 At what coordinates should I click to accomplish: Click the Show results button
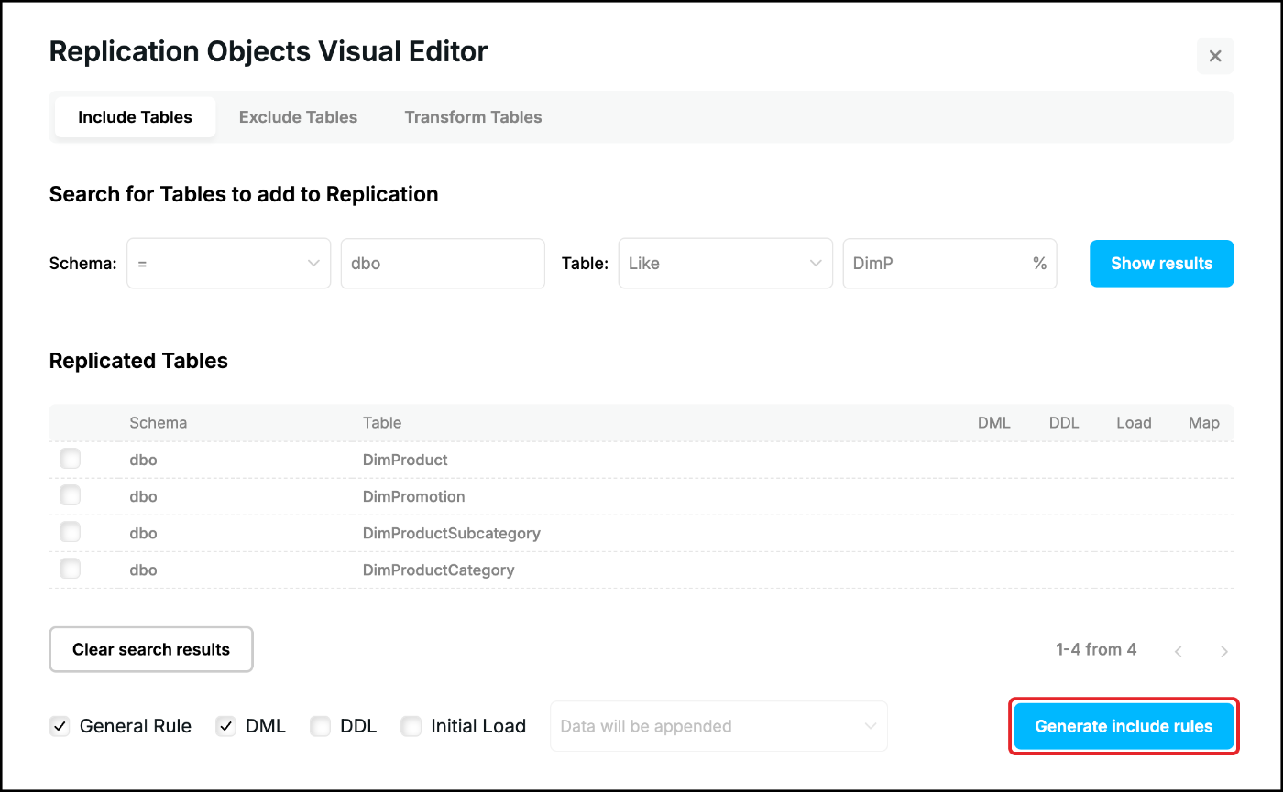pyautogui.click(x=1161, y=264)
